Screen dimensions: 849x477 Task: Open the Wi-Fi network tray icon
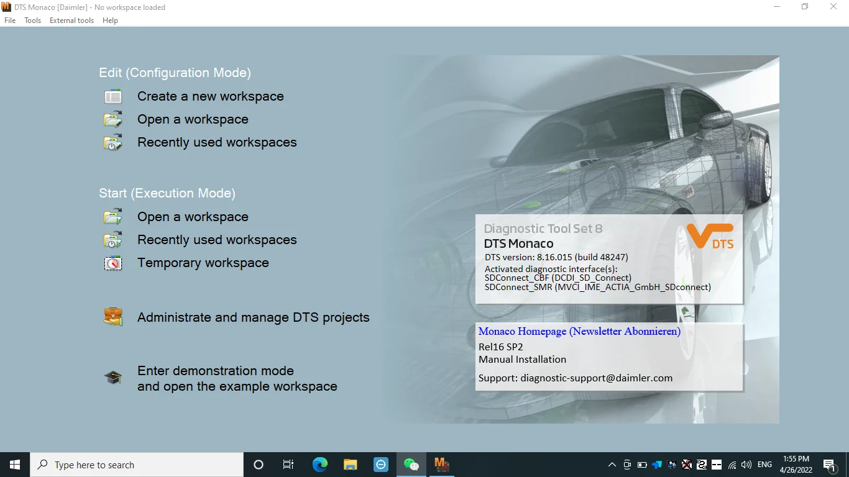tap(732, 465)
